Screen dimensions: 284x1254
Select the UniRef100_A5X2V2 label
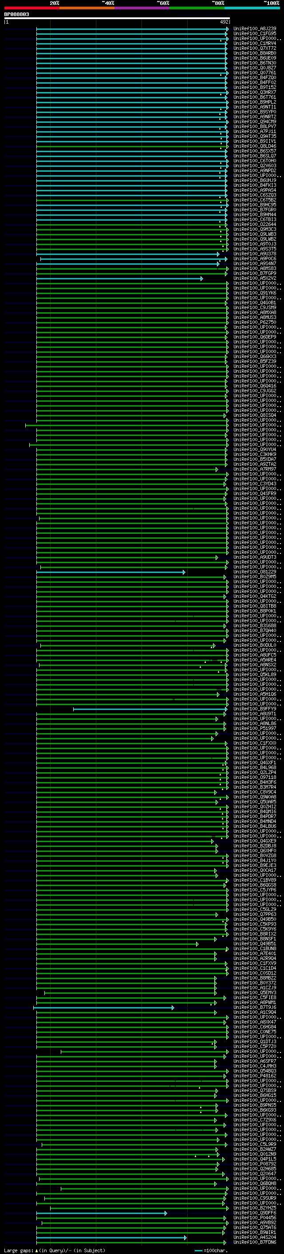point(255,278)
